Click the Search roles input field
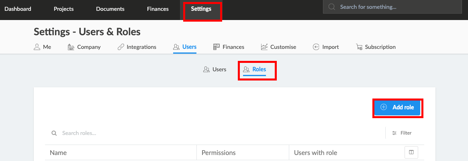 215,133
